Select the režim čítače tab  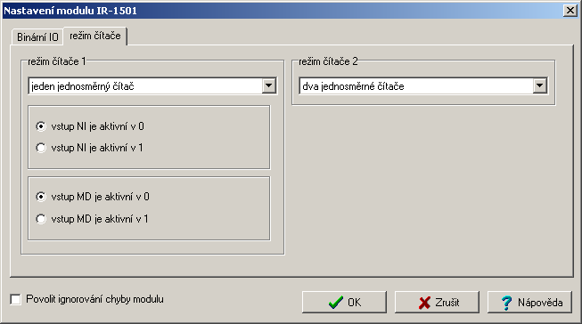point(95,36)
